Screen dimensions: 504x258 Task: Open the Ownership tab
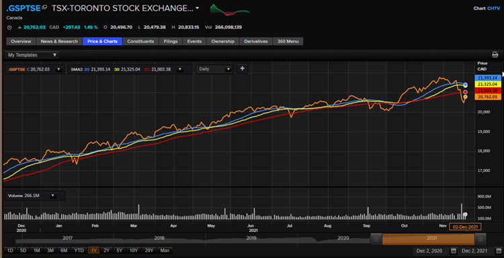pyautogui.click(x=222, y=42)
